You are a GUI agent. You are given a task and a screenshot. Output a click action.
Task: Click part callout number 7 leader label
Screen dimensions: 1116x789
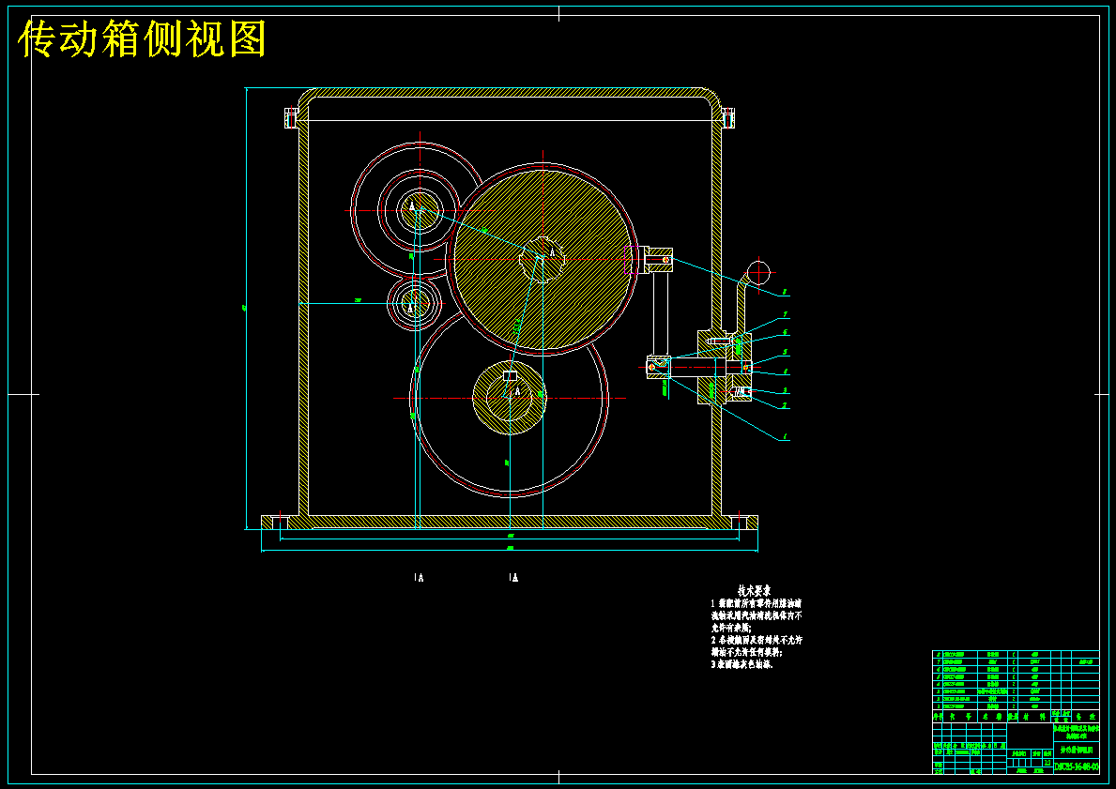(785, 313)
